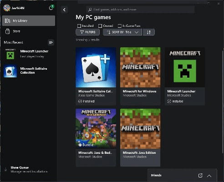Click Solitaire card icon in sidebar
The image size is (224, 182).
(x=10, y=71)
